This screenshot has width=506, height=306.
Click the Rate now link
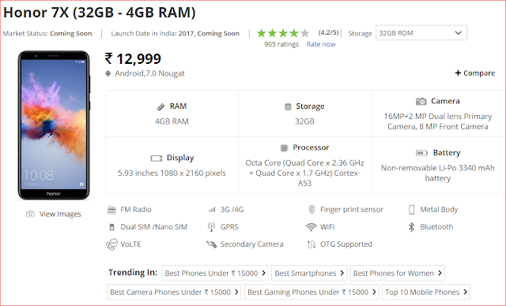point(321,44)
